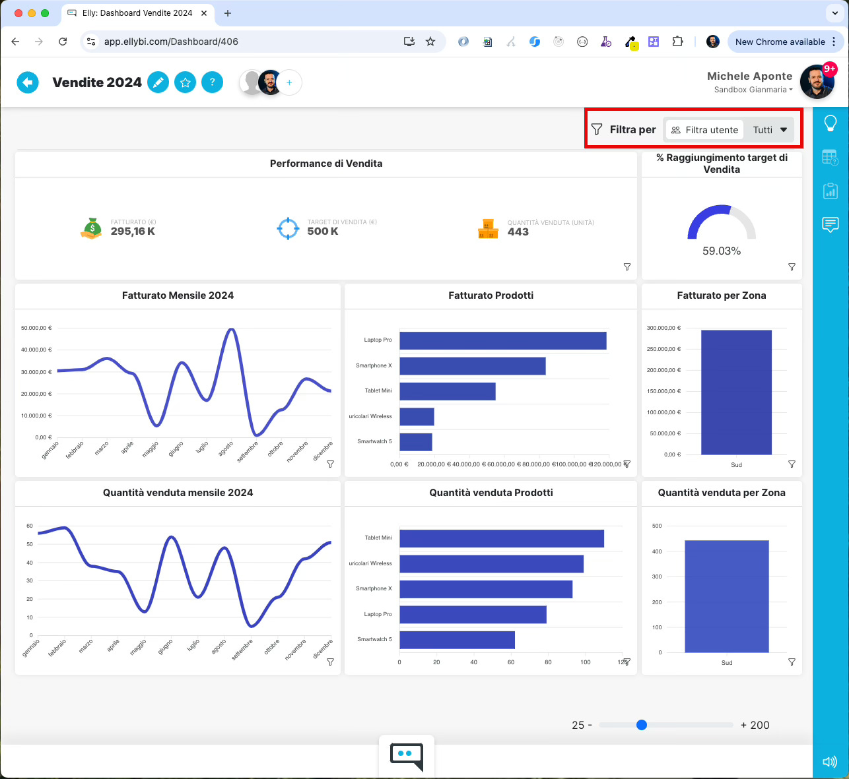
Task: Click filter icon on Raggiungimento target card
Action: tap(792, 266)
